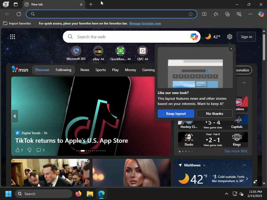
Task: Open weather card more options menu
Action: [244, 165]
